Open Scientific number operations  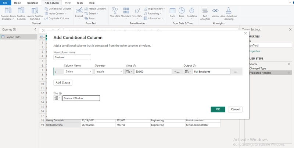[x=137, y=13]
